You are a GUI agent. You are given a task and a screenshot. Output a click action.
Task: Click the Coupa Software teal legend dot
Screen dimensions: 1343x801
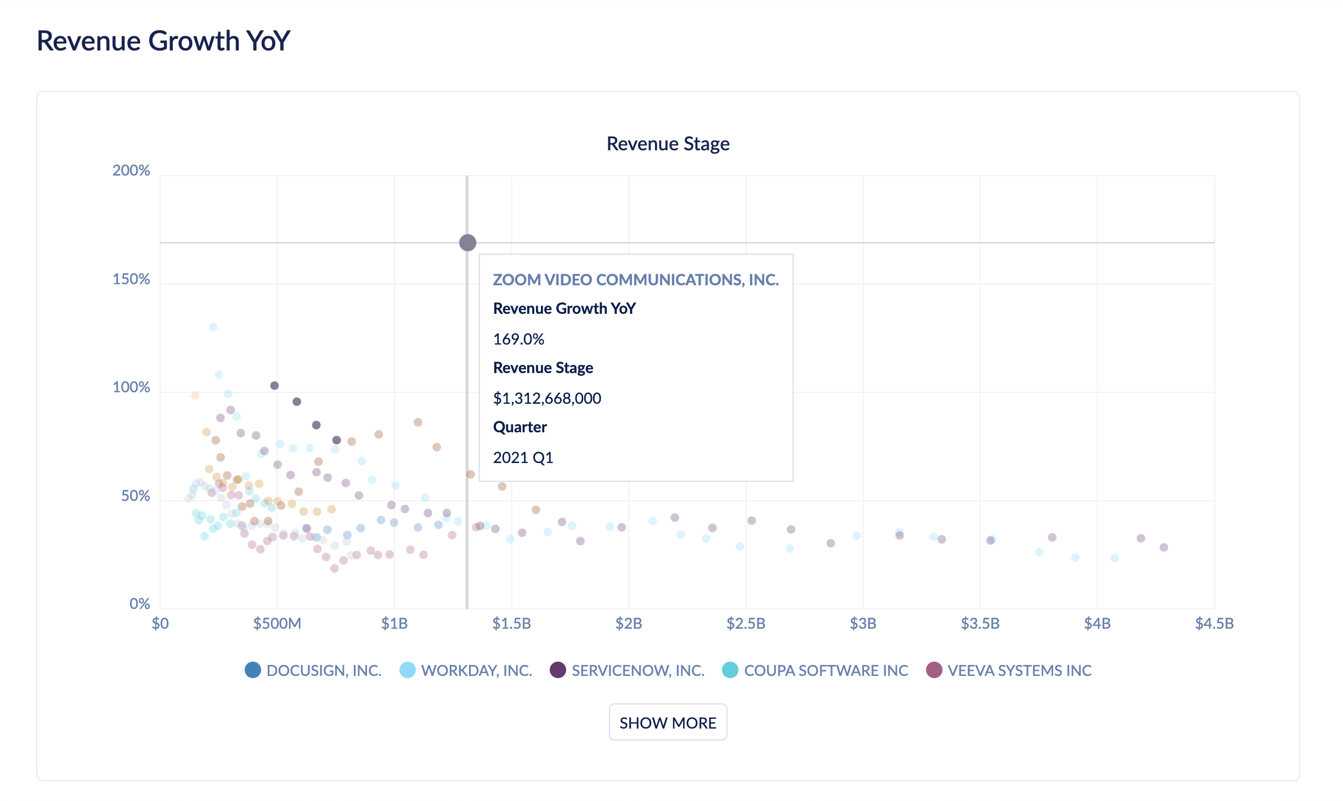[731, 670]
